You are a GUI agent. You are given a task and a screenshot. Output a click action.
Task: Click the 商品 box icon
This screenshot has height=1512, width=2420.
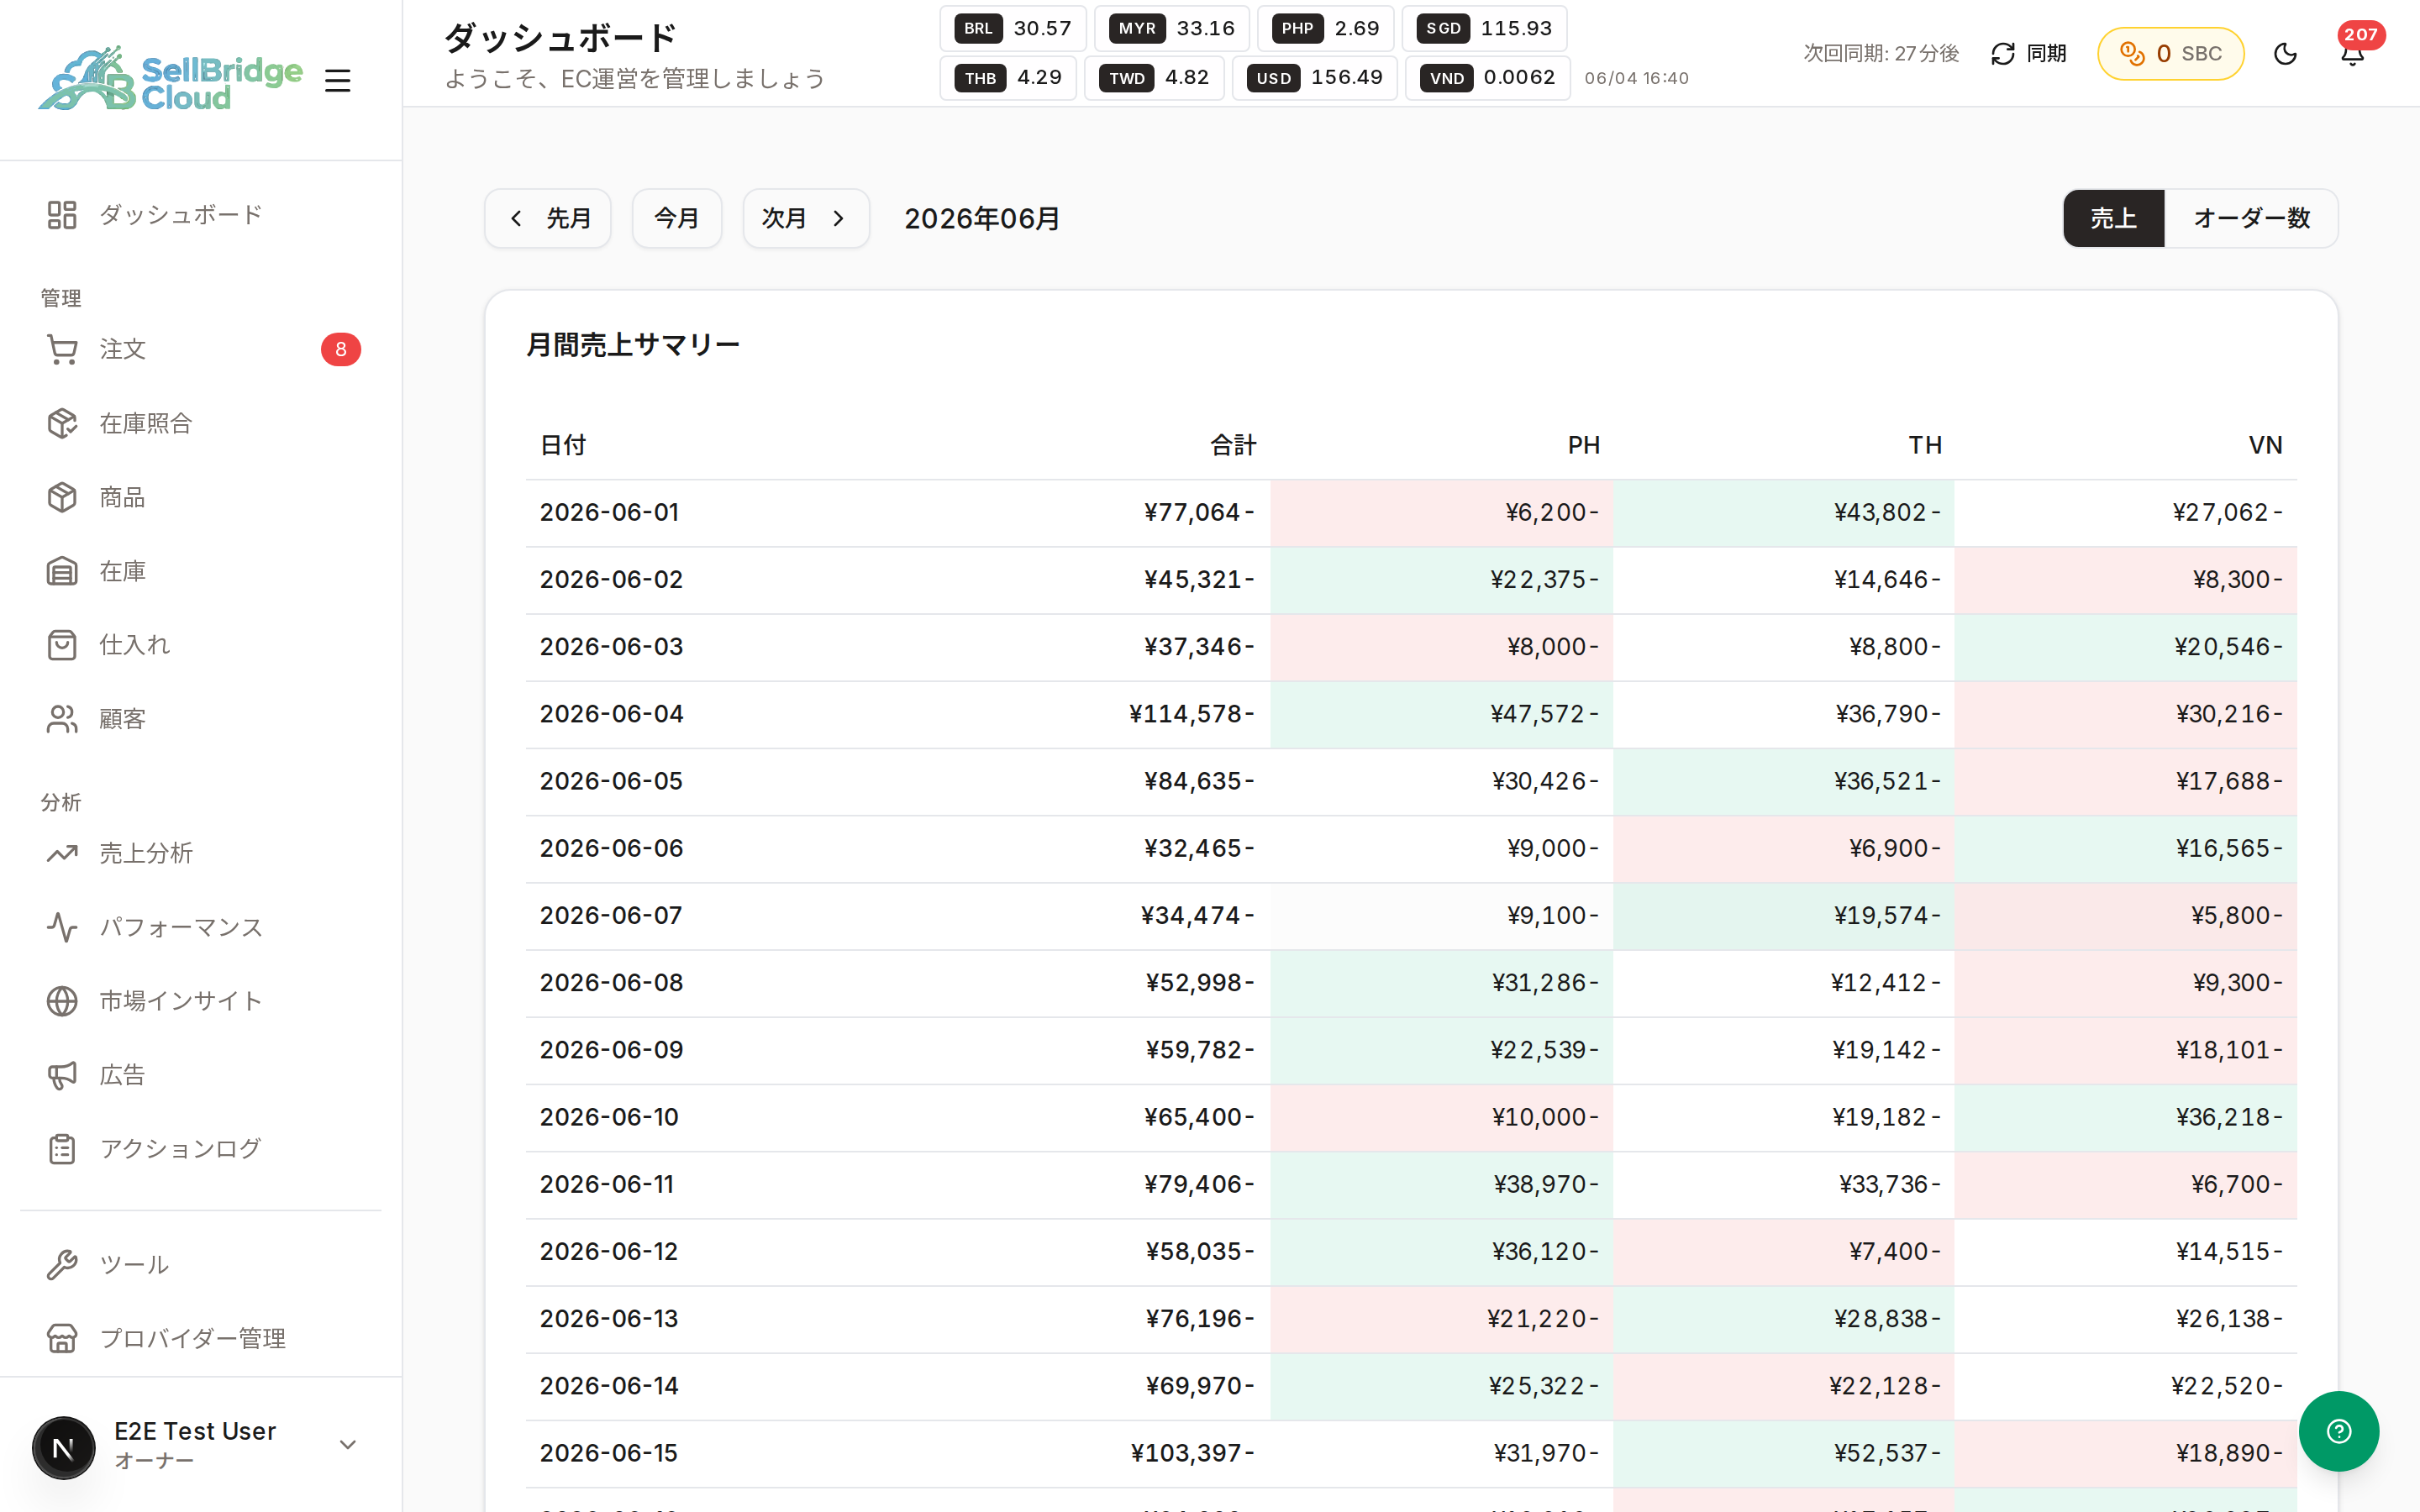(x=62, y=497)
